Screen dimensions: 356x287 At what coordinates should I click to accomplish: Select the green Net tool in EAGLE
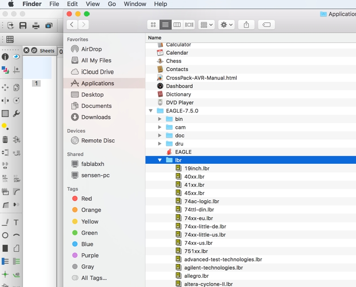(16, 261)
